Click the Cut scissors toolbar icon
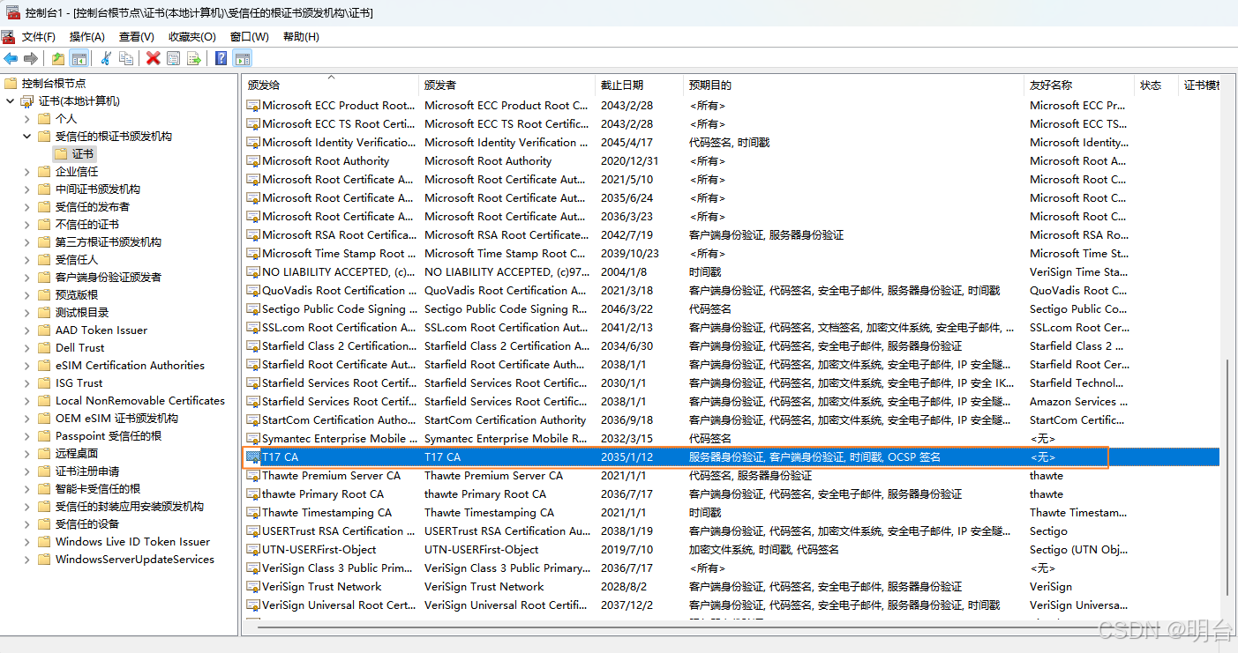The image size is (1238, 653). [106, 59]
